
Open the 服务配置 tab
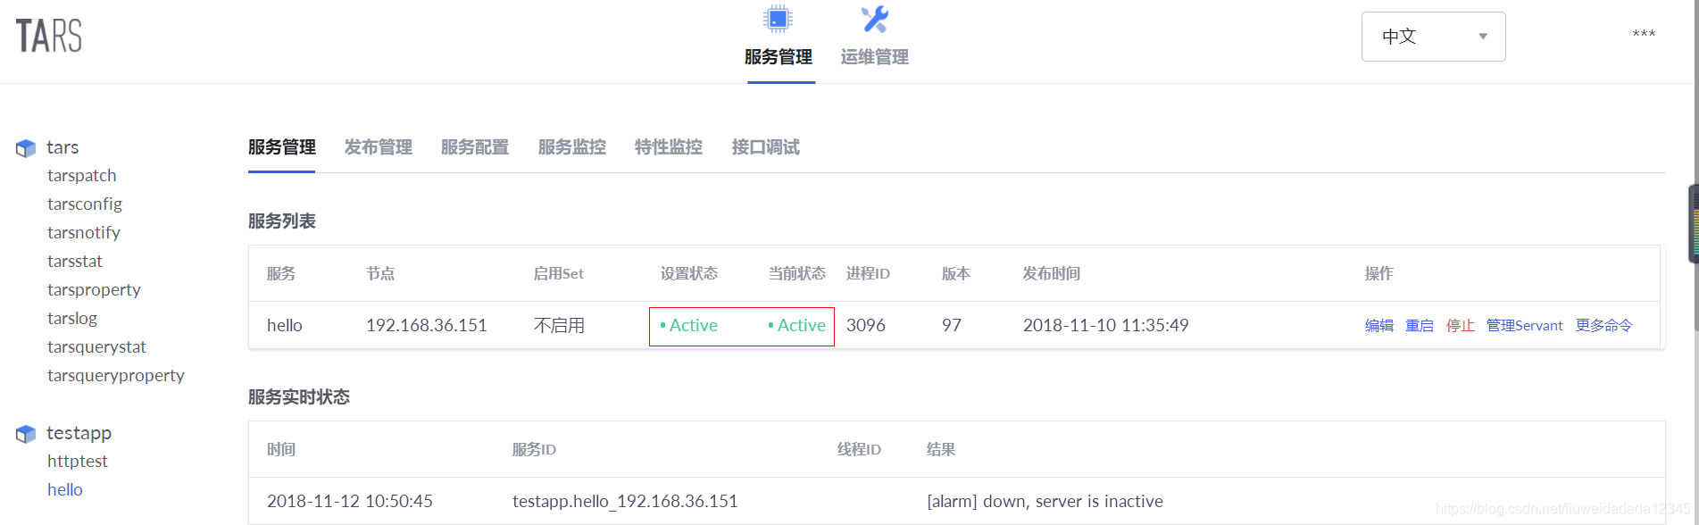pyautogui.click(x=475, y=147)
